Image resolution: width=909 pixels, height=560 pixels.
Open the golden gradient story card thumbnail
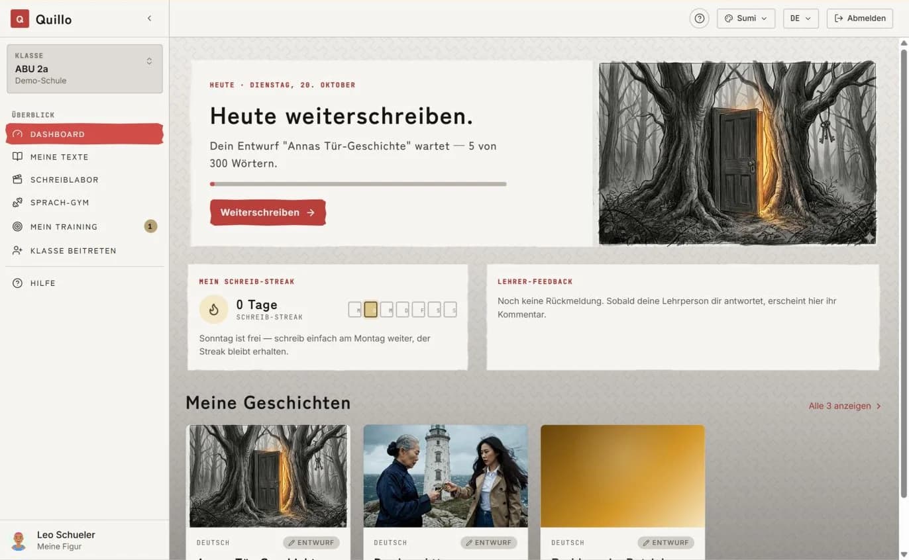pyautogui.click(x=623, y=476)
